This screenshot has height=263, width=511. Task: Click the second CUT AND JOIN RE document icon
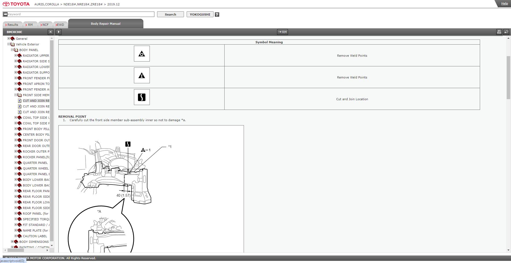click(20, 106)
